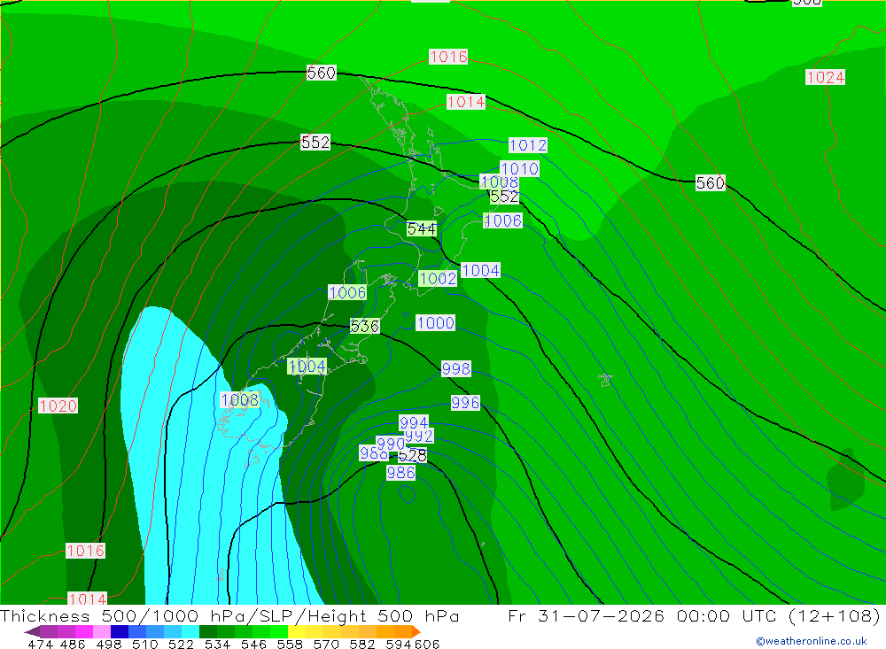Click the legend value 582

(x=361, y=645)
